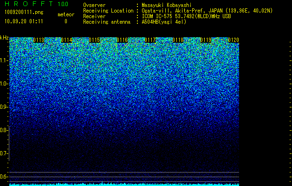Image resolution: width=292 pixels, height=186 pixels.
Task: Click the 0.7 kHz axis label
Action: [x=4, y=153]
